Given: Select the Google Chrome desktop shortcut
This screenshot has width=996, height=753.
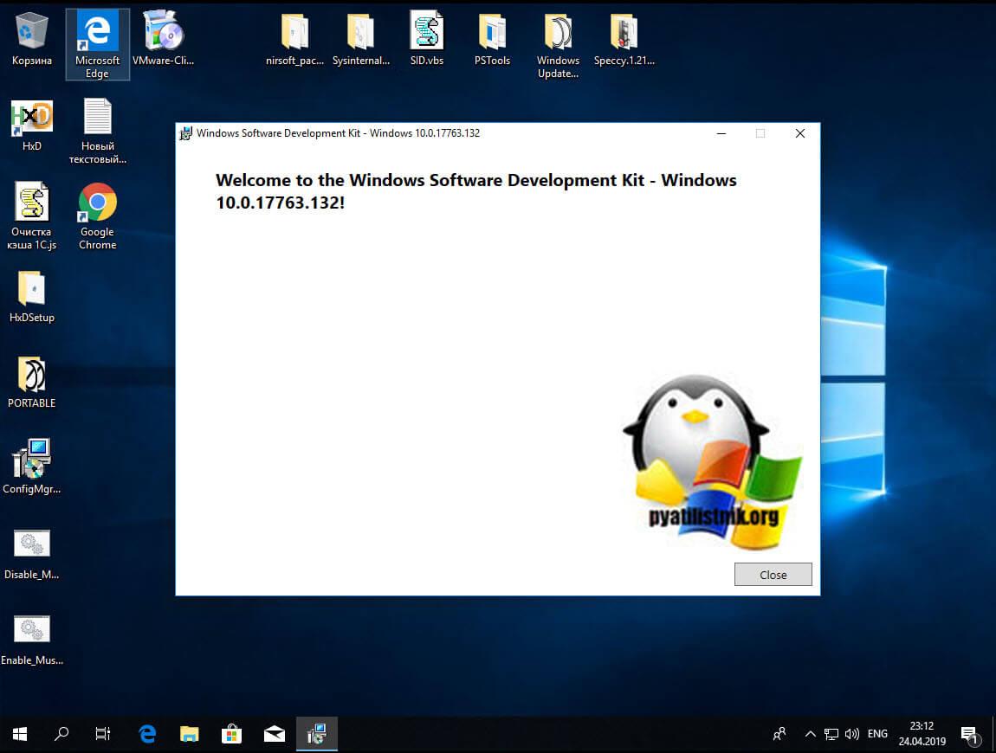Looking at the screenshot, I should click(97, 216).
